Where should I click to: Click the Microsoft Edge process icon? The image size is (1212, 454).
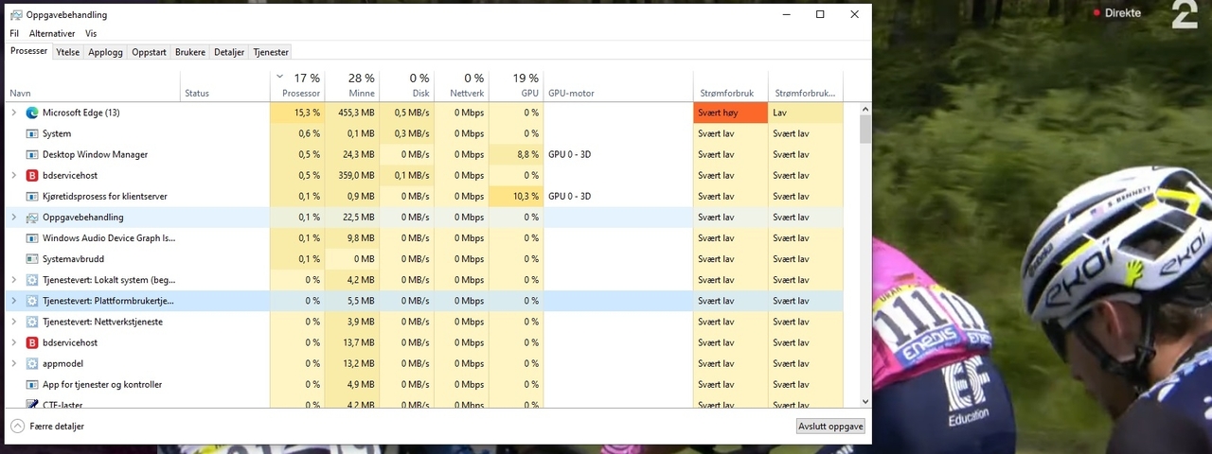32,113
